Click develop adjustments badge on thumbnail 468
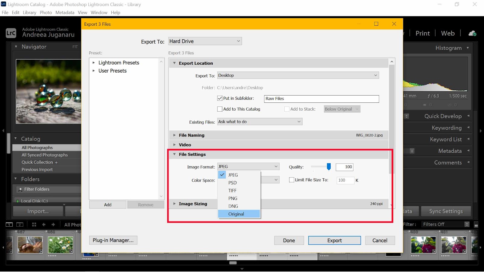 point(71,251)
